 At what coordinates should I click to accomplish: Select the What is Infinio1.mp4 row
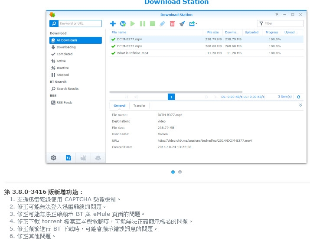pyautogui.click(x=206, y=53)
